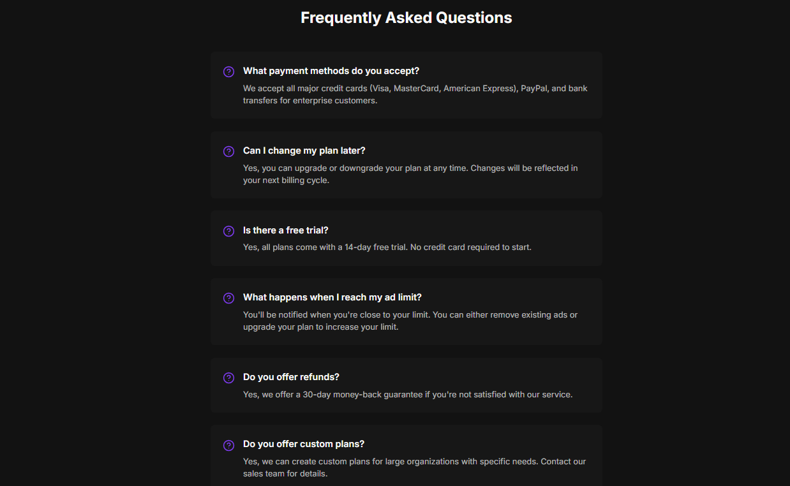Click the help icon beside 'Do you offer refunds?'
Screen dimensions: 790x486
coord(228,378)
